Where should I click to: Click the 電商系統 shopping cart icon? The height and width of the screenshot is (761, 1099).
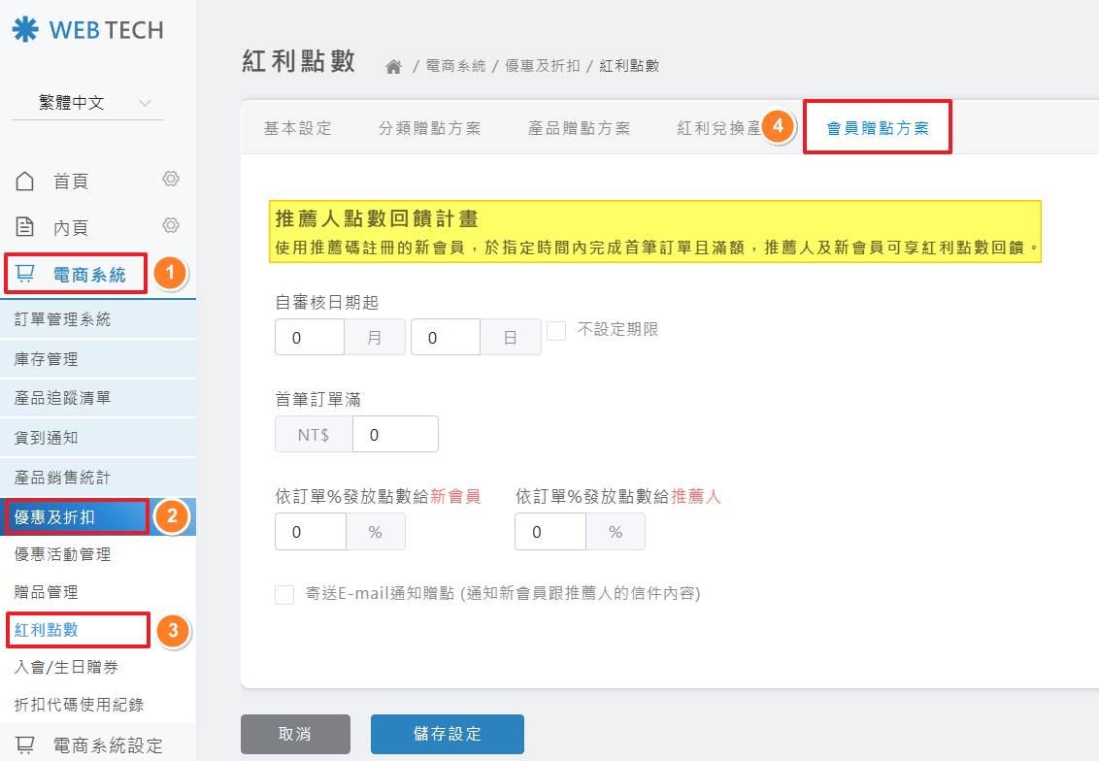(26, 275)
